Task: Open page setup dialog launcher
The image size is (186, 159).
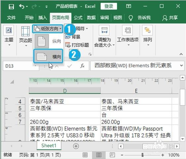Action: 90,54
